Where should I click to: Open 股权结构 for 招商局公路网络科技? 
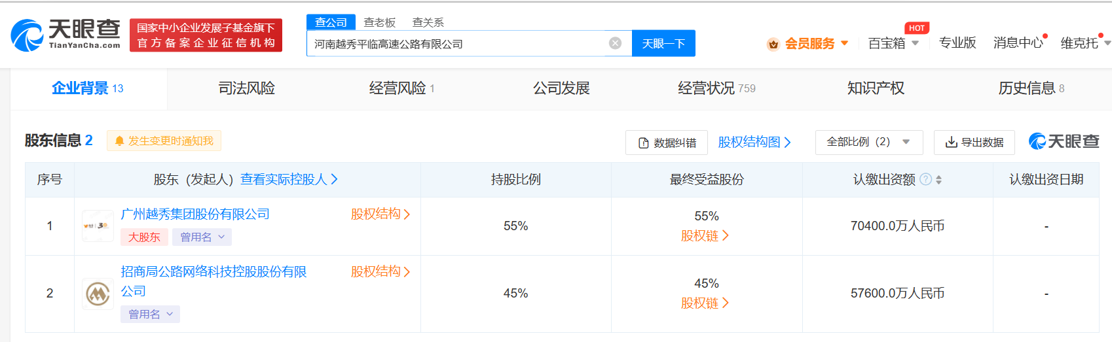(x=380, y=271)
